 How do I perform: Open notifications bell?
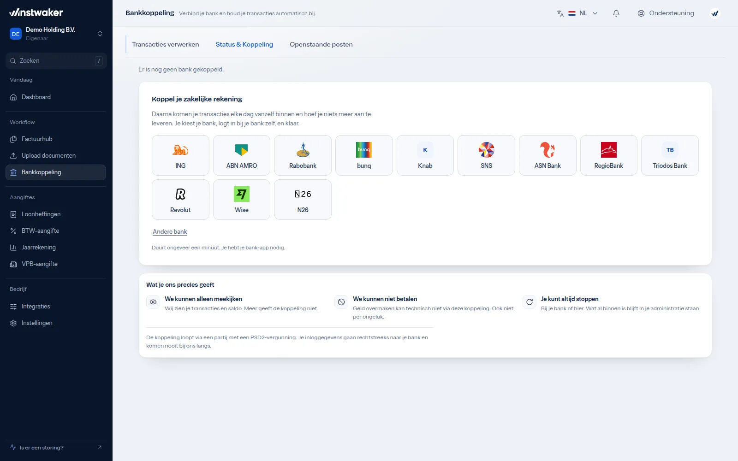pyautogui.click(x=616, y=13)
